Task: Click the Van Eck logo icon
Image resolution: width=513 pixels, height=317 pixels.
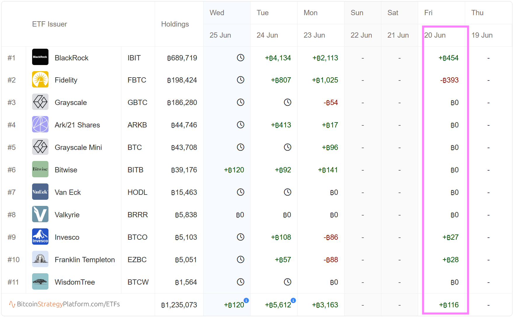Action: [40, 192]
